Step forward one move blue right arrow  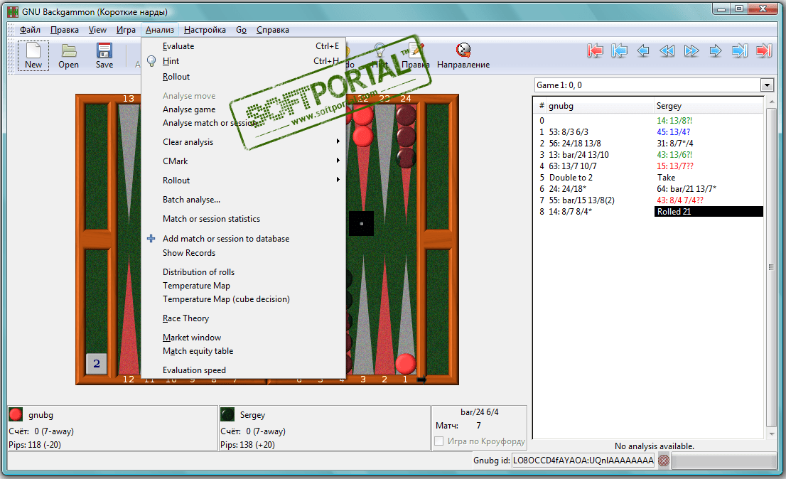click(x=716, y=50)
